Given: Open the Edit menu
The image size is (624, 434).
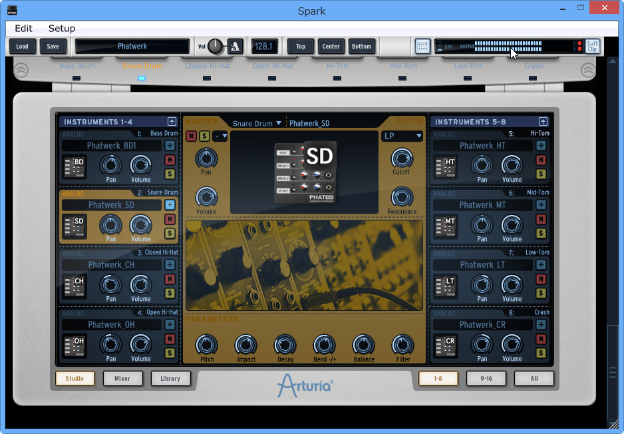Looking at the screenshot, I should [x=23, y=28].
